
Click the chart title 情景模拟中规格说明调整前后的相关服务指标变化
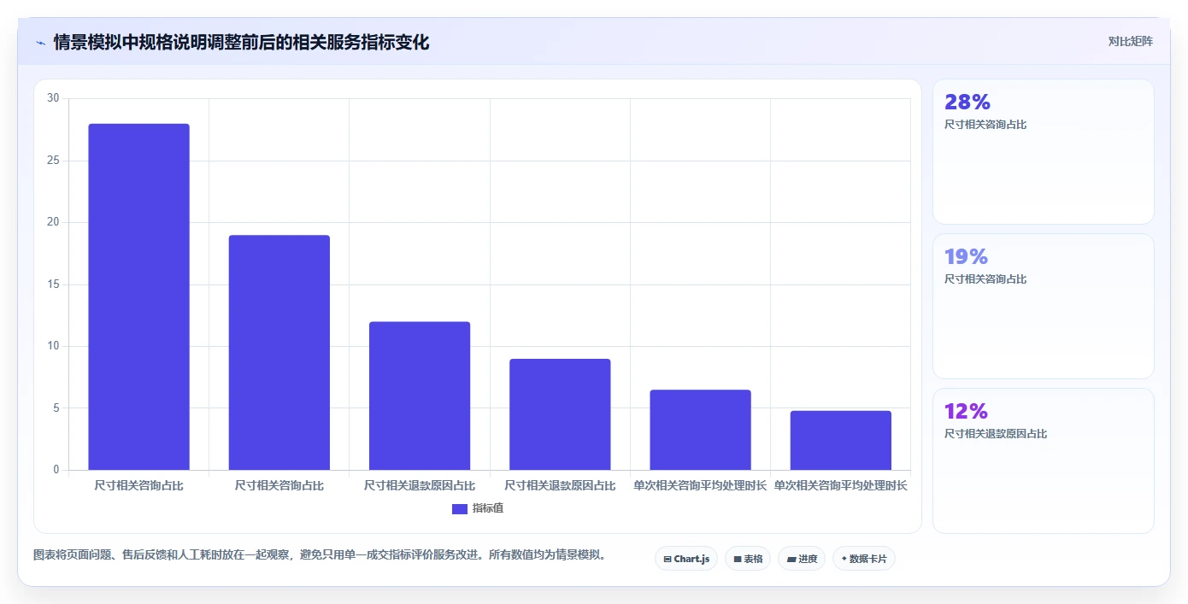click(242, 43)
